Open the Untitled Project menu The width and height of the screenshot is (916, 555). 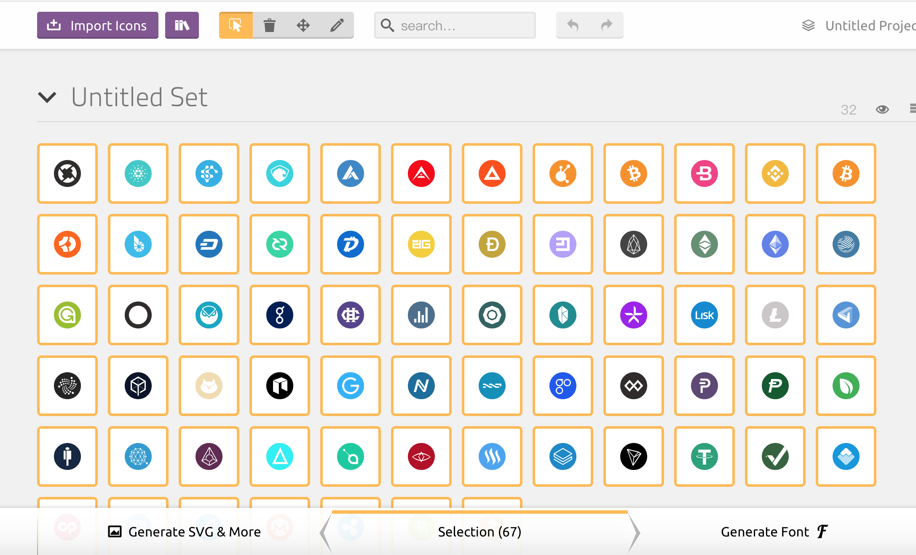click(x=859, y=26)
